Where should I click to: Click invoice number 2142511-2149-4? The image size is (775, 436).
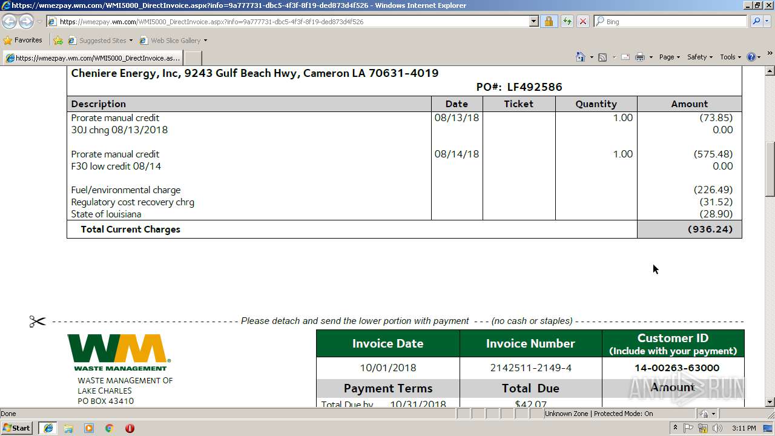click(530, 368)
